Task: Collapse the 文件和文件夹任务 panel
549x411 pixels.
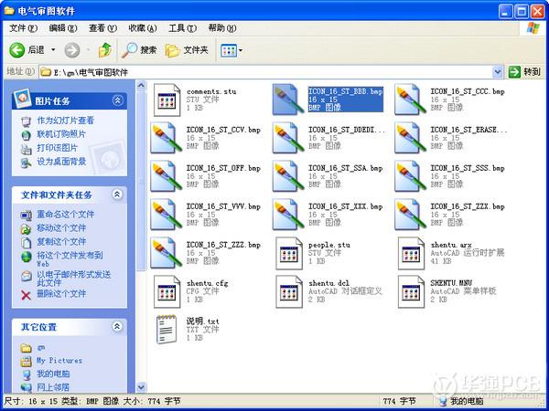Action: click(x=117, y=195)
